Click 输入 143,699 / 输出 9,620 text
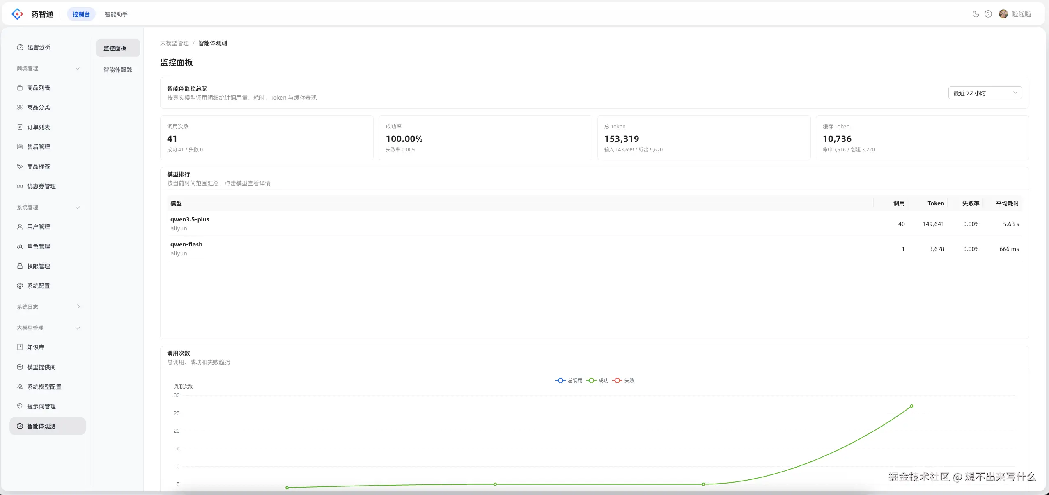 coord(634,150)
